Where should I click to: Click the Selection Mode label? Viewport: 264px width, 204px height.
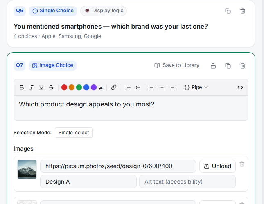pos(32,133)
